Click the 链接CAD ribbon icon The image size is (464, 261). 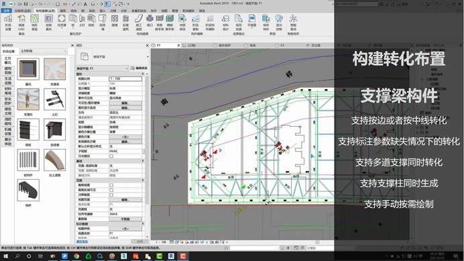click(x=21, y=23)
